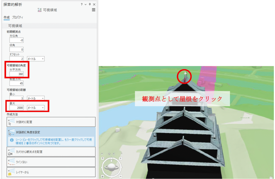Screen dimensions: 275x179
Task: Toggle the pane auto-hide pin
Action: [90, 4]
